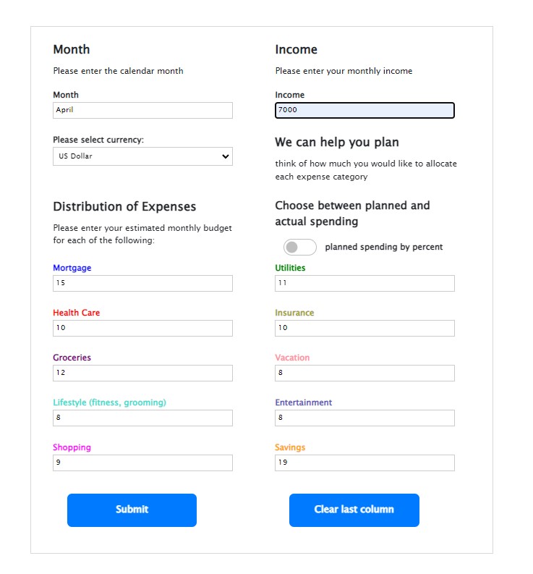Click the blue Mortgage label

tap(72, 268)
